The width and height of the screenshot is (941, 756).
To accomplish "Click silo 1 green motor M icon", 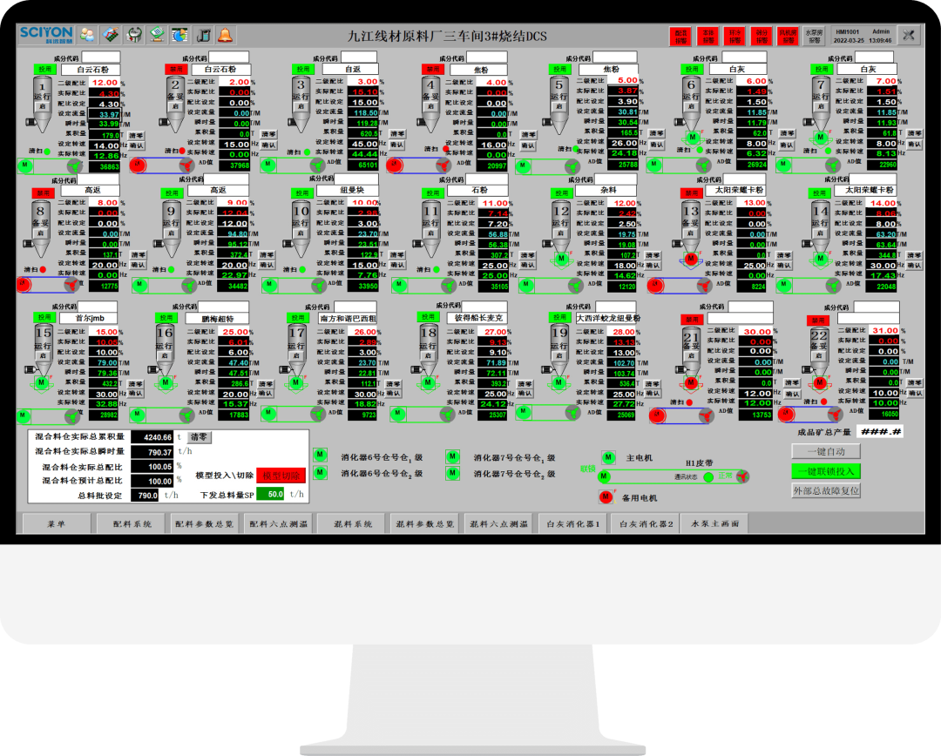I will [x=24, y=164].
